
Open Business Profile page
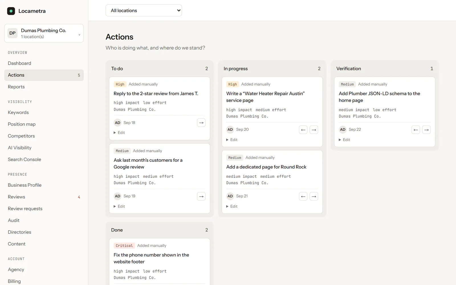(x=44, y=185)
